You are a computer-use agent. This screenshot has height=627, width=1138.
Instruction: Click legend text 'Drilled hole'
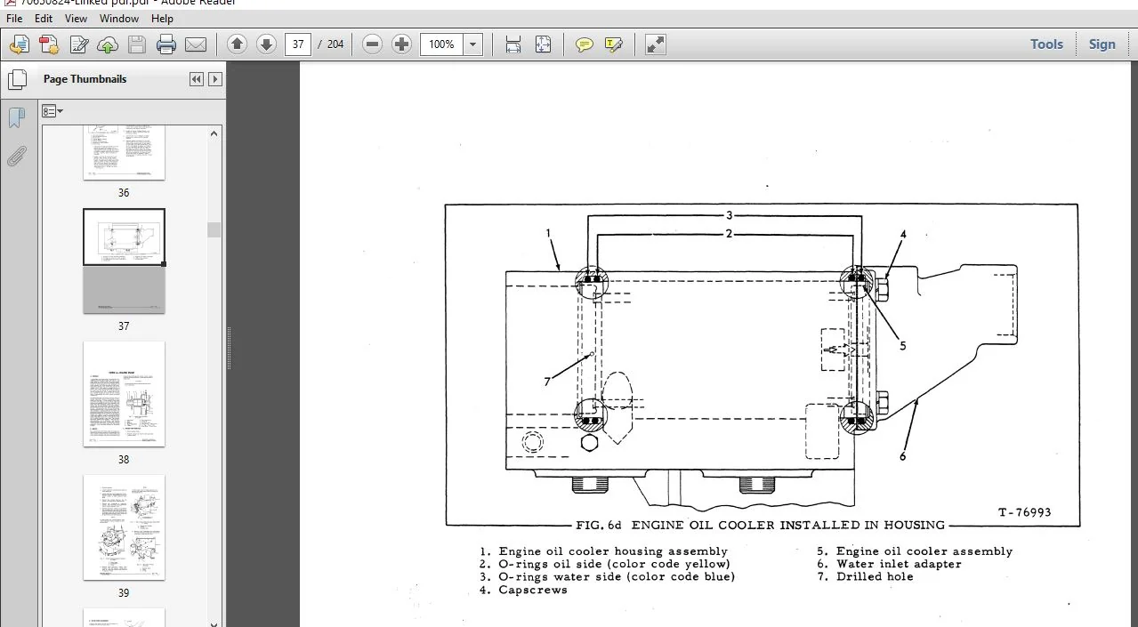pyautogui.click(x=875, y=576)
